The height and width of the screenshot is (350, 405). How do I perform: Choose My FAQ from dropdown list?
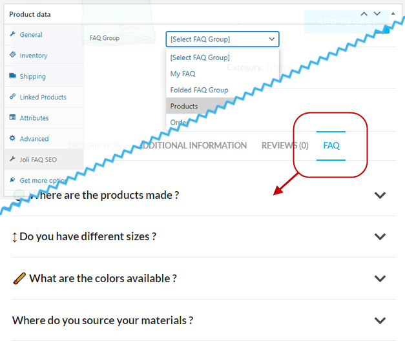pyautogui.click(x=222, y=74)
